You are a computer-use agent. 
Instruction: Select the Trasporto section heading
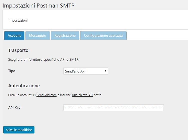[x=18, y=50]
